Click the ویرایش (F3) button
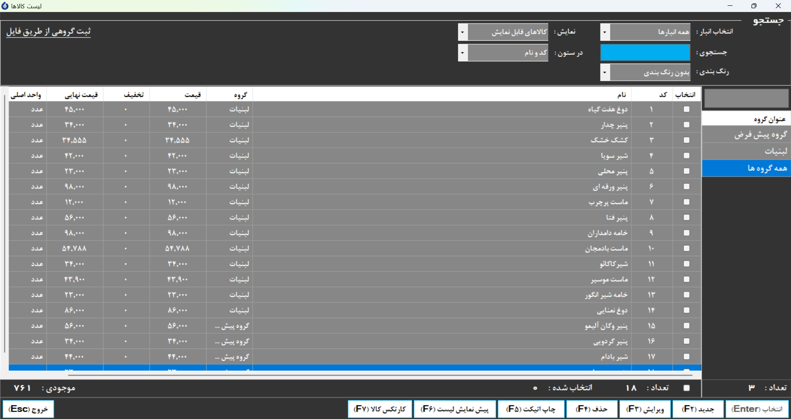 point(645,409)
